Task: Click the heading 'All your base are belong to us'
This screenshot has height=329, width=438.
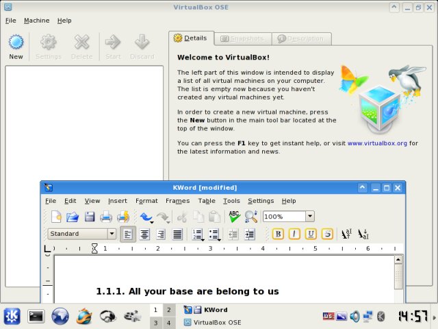Action: (x=204, y=291)
